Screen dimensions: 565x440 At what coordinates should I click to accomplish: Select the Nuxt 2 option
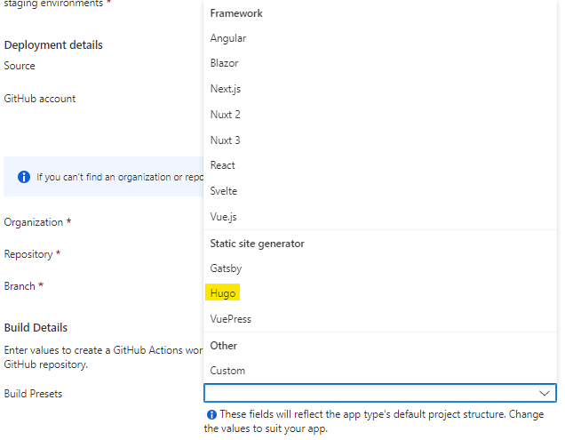point(380,115)
